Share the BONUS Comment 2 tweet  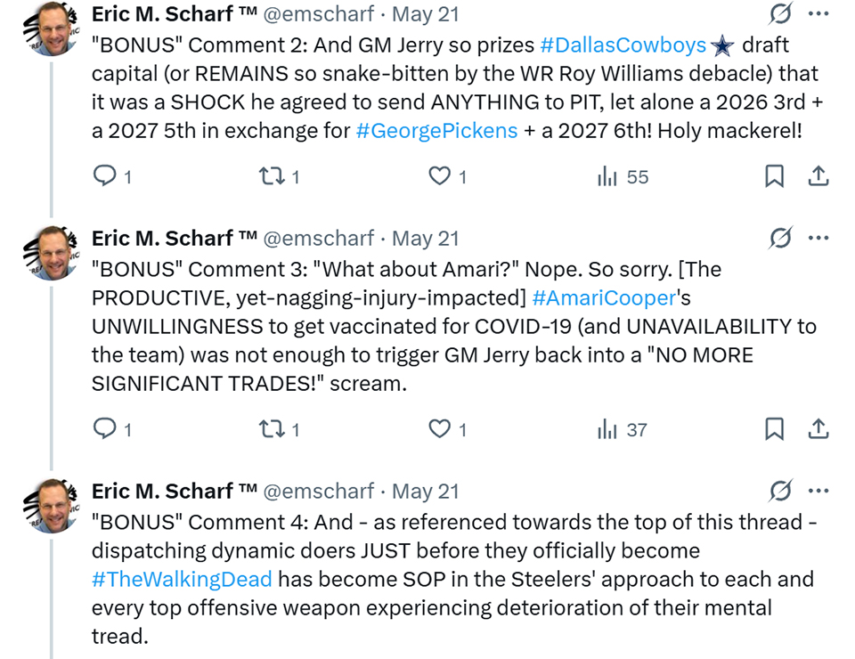(818, 176)
